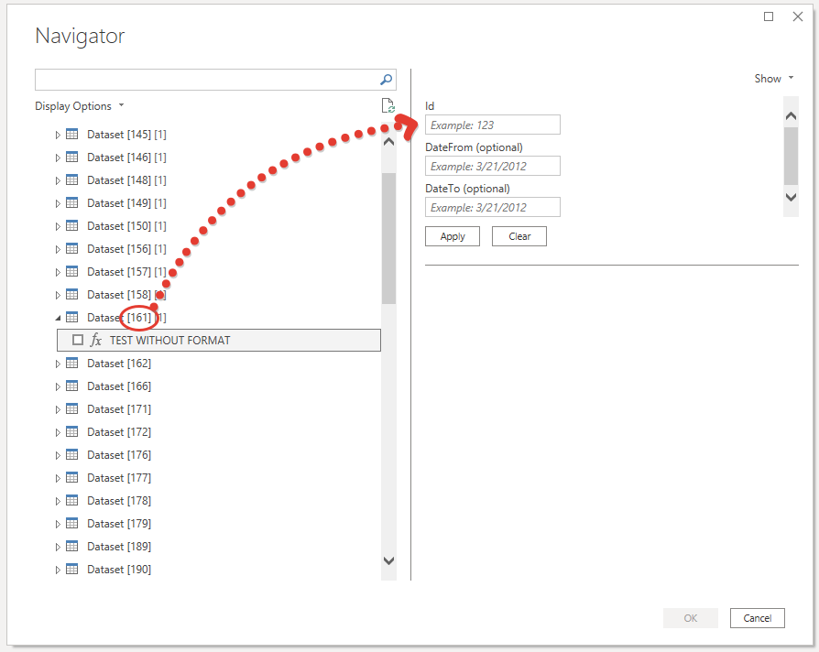Viewport: 819px width, 652px height.
Task: Click dataset list scroll down arrow
Action: (388, 560)
